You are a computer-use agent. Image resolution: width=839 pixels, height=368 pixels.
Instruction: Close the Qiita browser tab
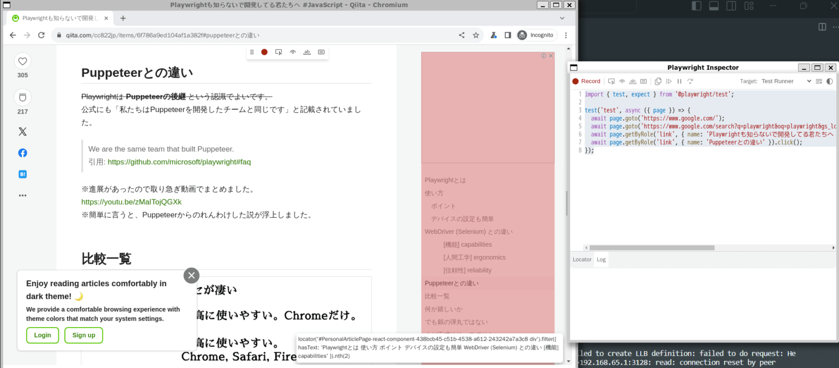coord(106,18)
